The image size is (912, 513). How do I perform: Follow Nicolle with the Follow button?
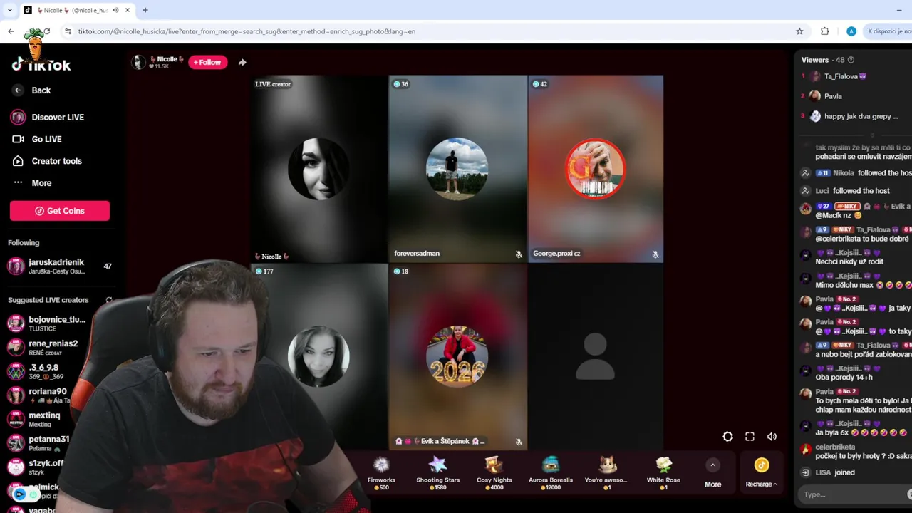[207, 62]
